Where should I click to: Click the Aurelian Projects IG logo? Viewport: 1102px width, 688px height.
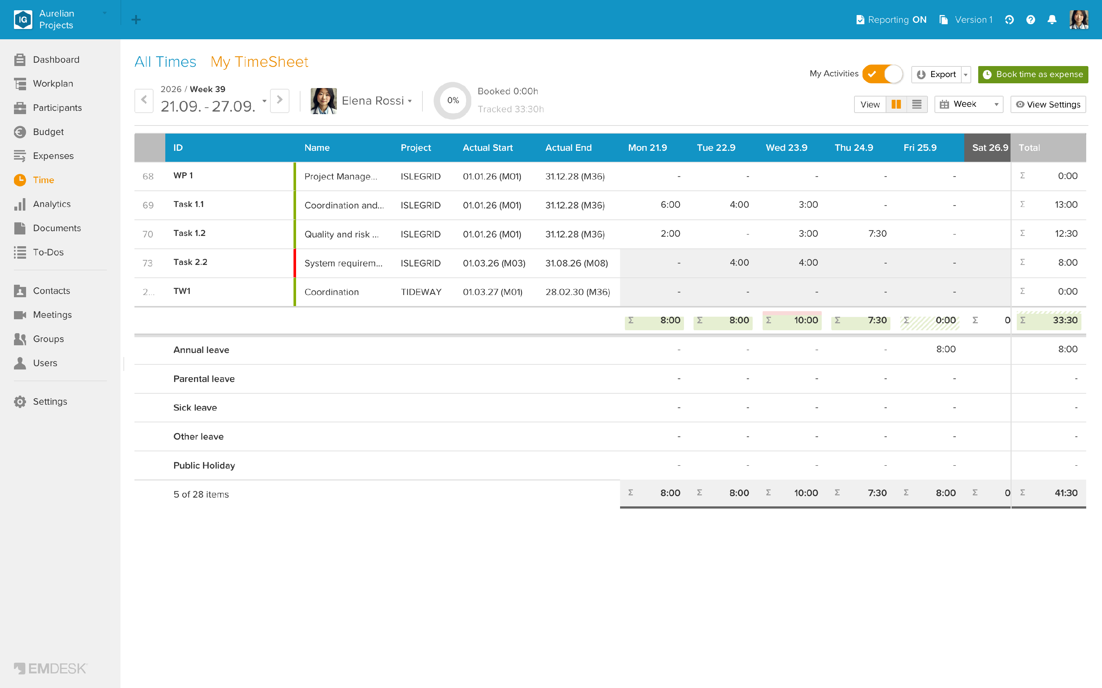pyautogui.click(x=23, y=19)
